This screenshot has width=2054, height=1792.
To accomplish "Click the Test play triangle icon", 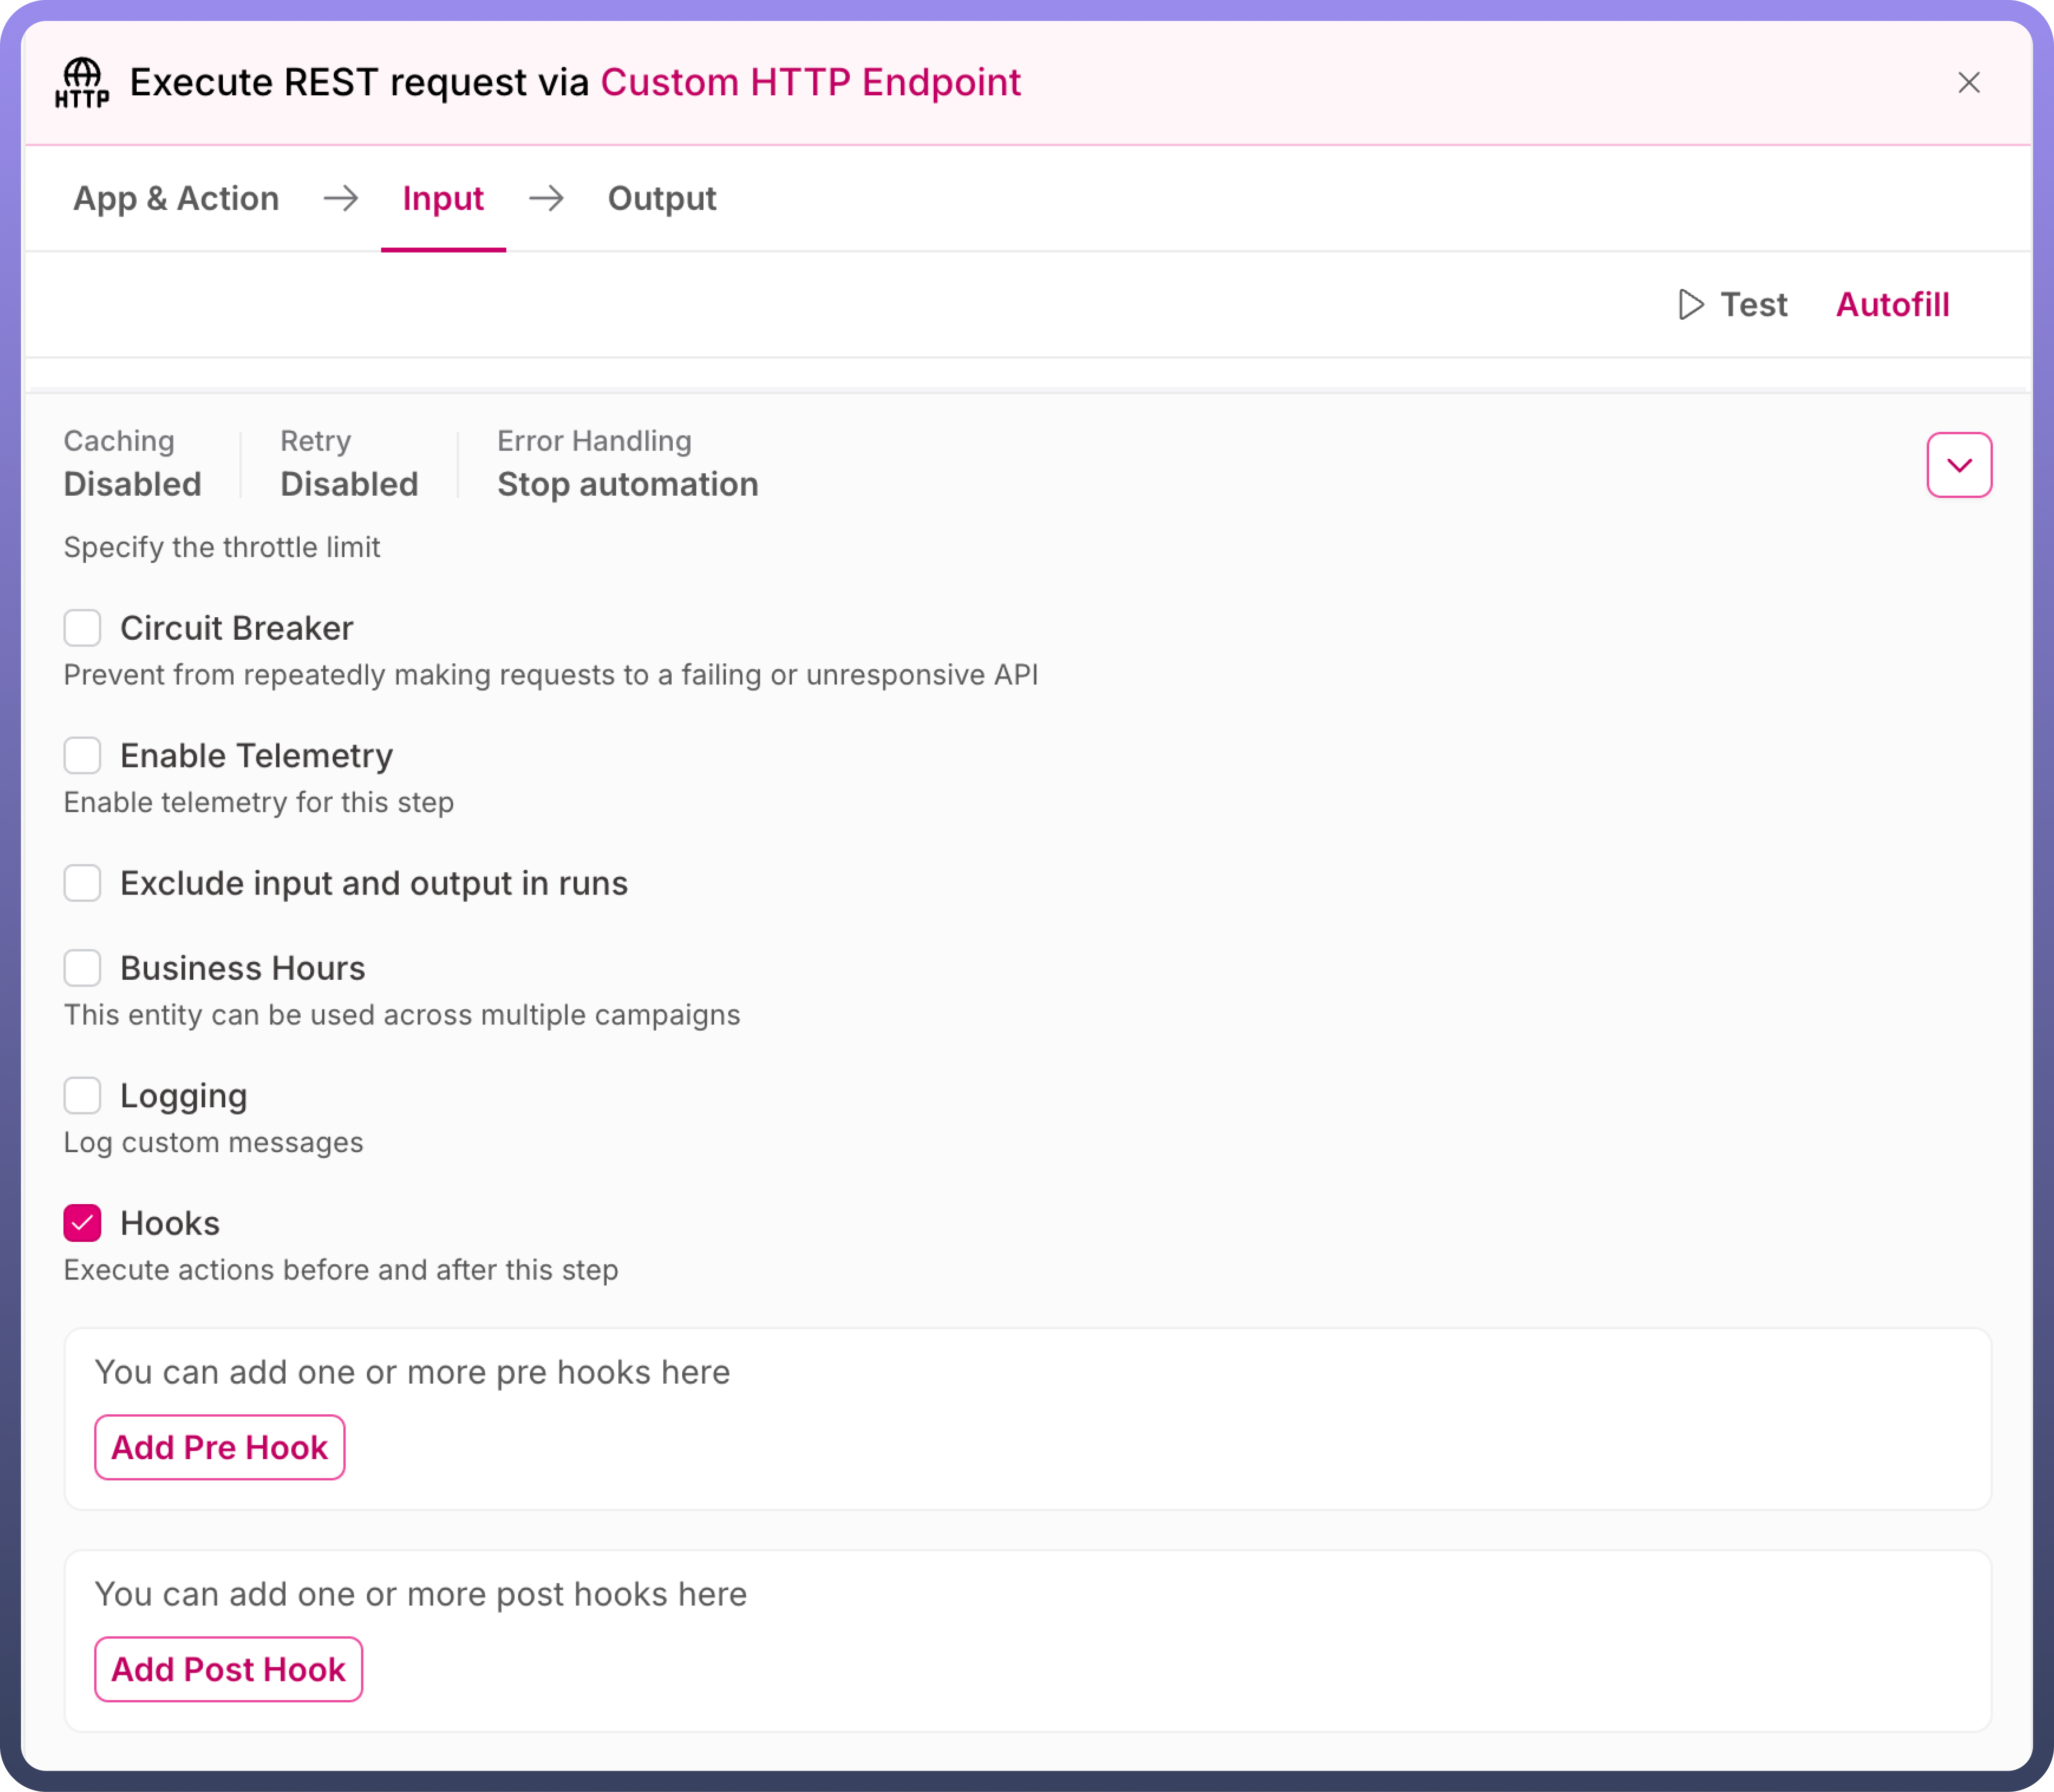I will click(x=1690, y=305).
